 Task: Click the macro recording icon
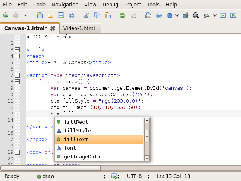tap(206, 16)
